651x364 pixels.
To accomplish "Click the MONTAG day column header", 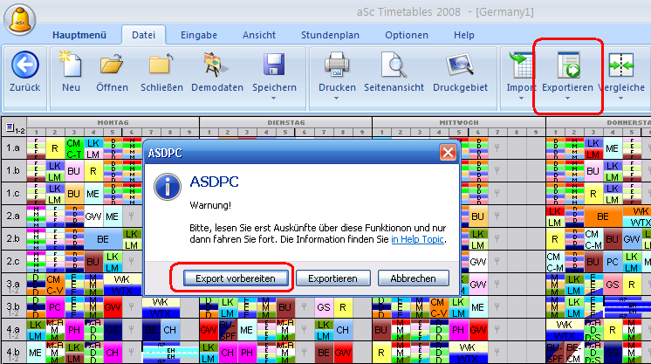I will click(113, 122).
